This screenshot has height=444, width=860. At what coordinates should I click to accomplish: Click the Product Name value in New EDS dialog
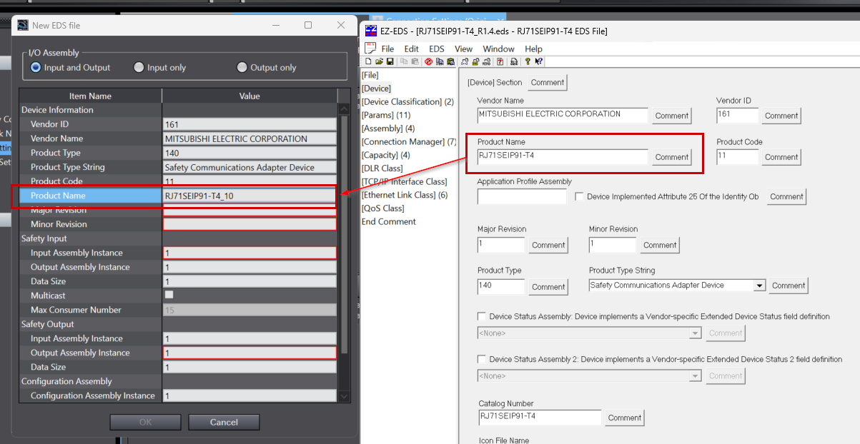[249, 196]
